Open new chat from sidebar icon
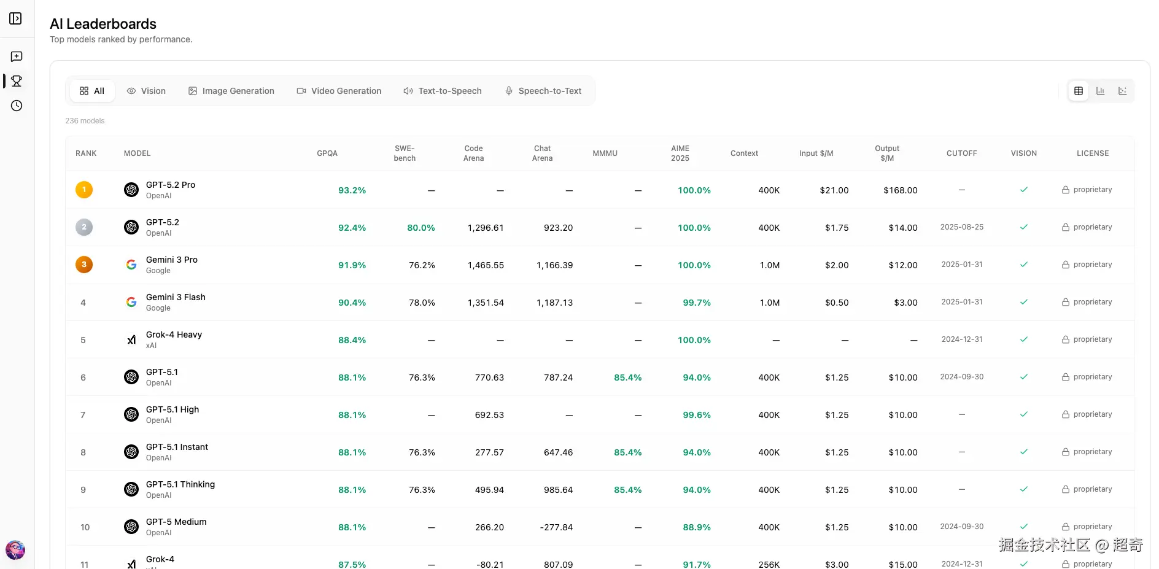 (x=17, y=56)
